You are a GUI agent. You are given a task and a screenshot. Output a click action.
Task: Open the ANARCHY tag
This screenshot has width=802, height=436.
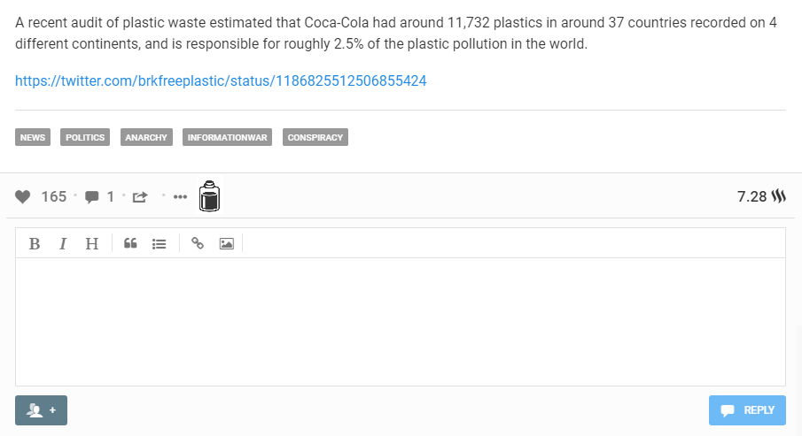pos(146,137)
